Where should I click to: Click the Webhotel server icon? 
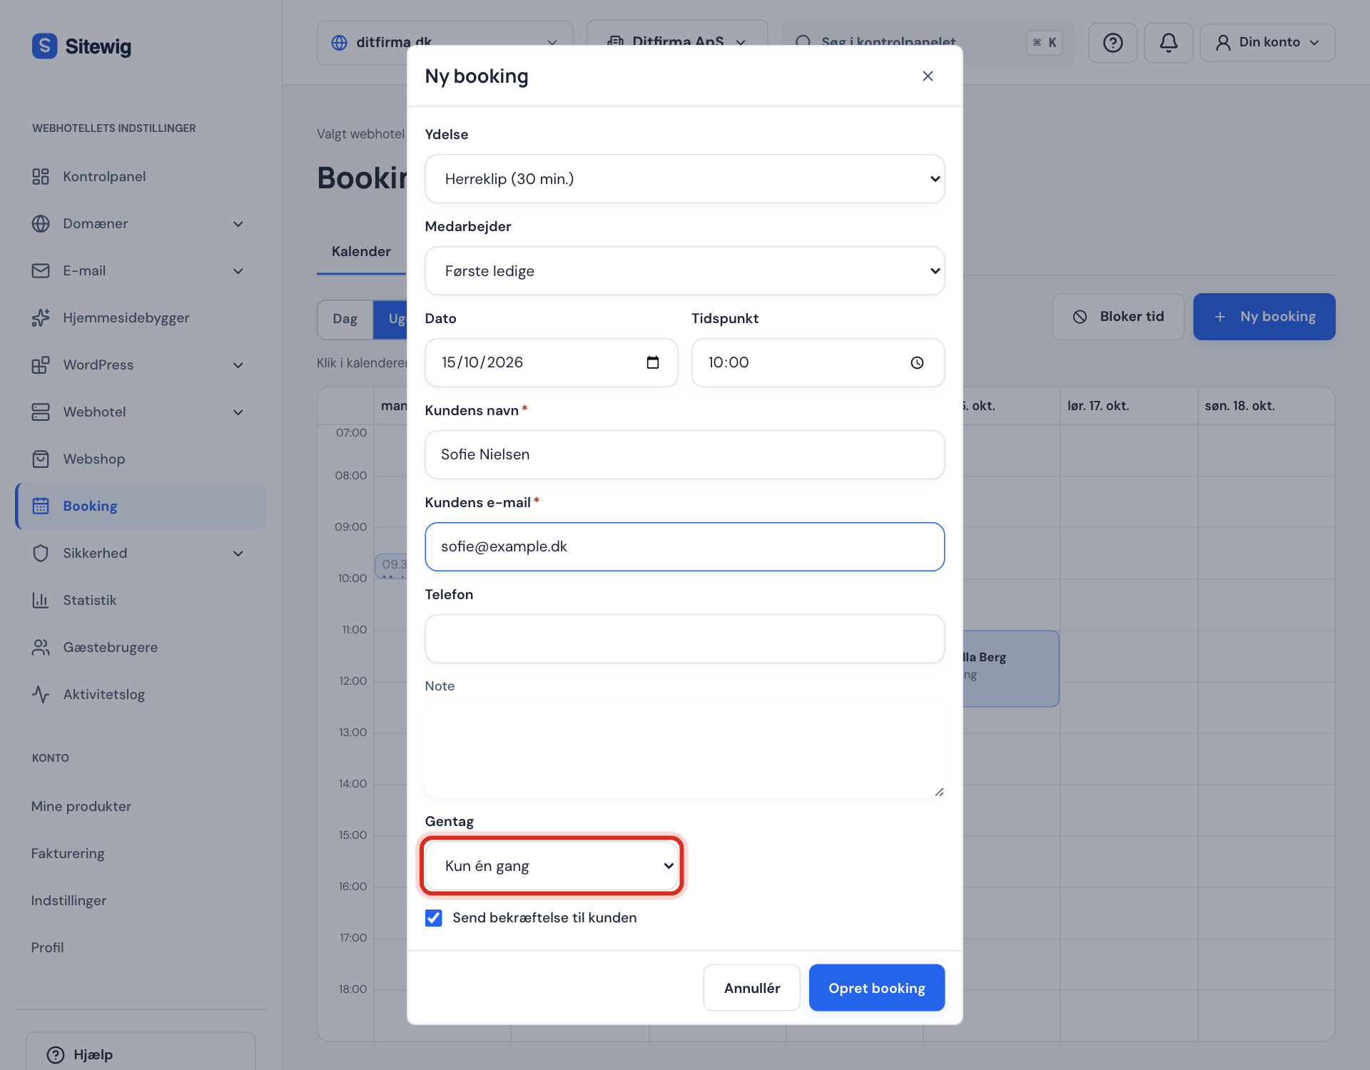pyautogui.click(x=41, y=412)
